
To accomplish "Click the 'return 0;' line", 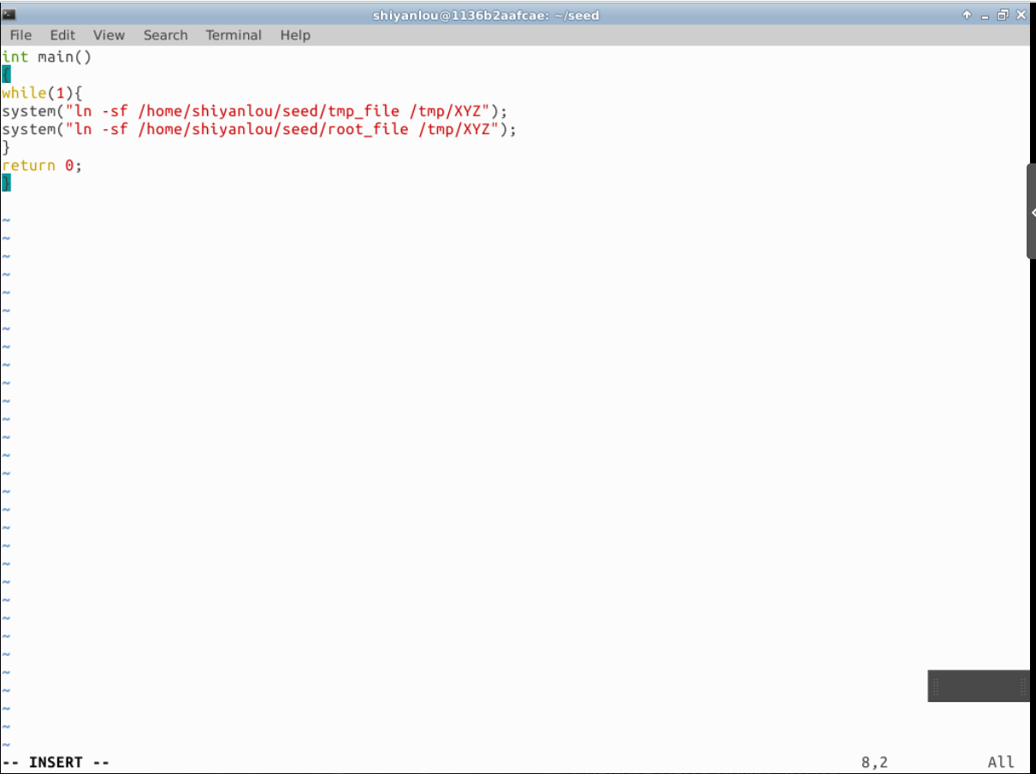I will [42, 165].
